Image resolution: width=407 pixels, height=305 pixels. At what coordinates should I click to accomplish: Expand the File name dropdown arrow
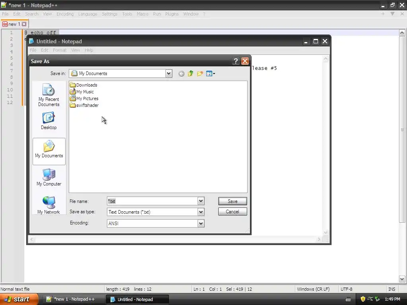coord(201,201)
